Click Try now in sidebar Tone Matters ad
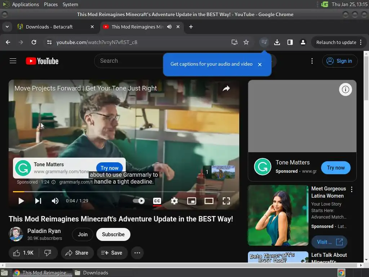 point(335,168)
